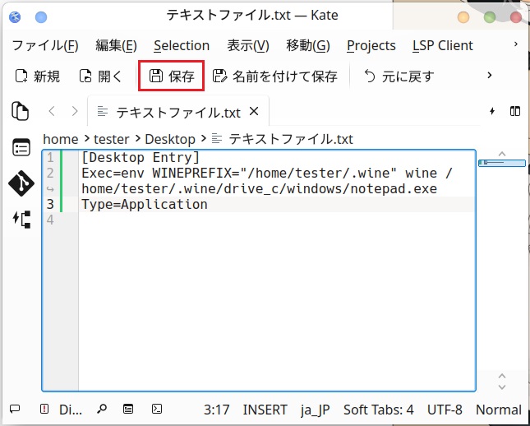Image resolution: width=530 pixels, height=426 pixels.
Task: Click 名前を付けて保存 (Save As) button
Action: click(x=274, y=76)
